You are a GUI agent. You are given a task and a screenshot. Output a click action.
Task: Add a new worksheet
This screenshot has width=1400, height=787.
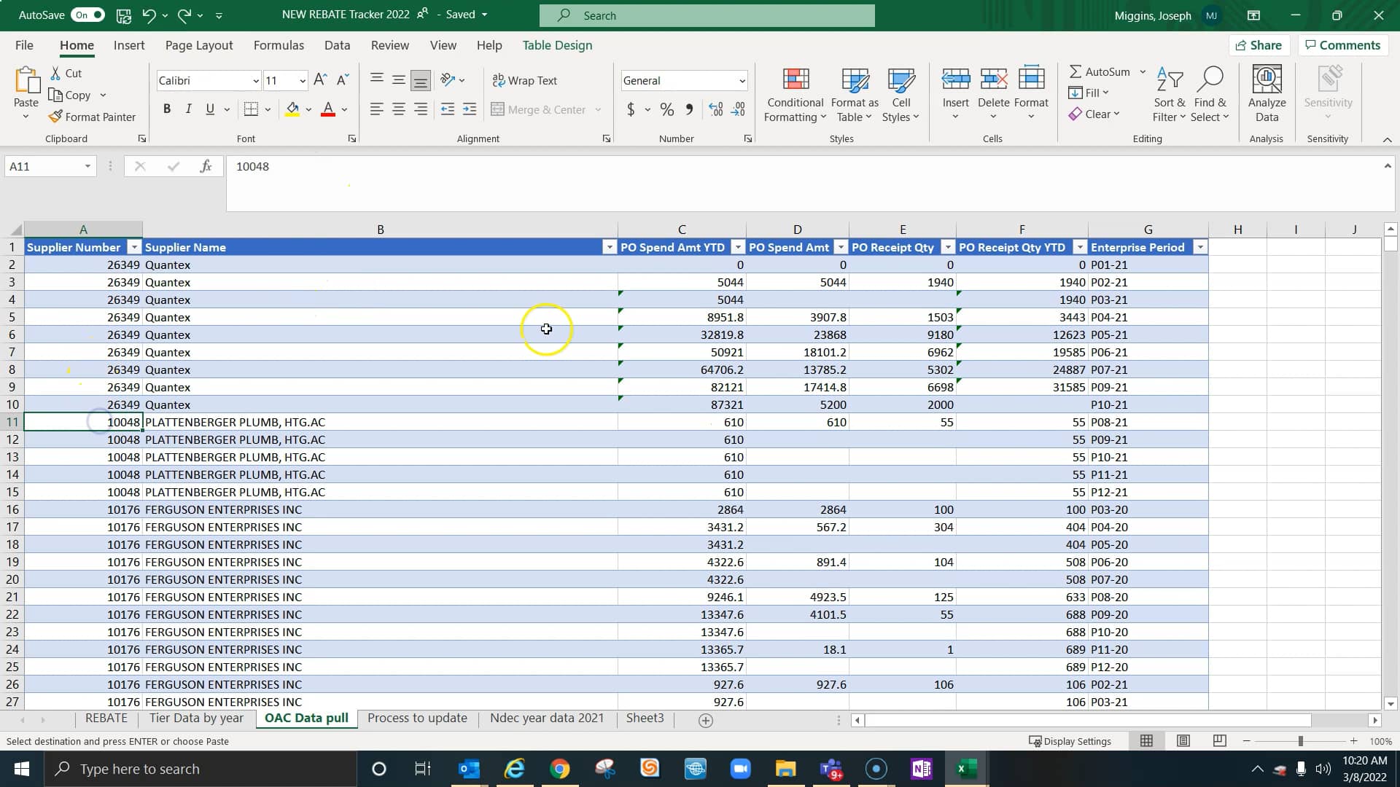704,720
